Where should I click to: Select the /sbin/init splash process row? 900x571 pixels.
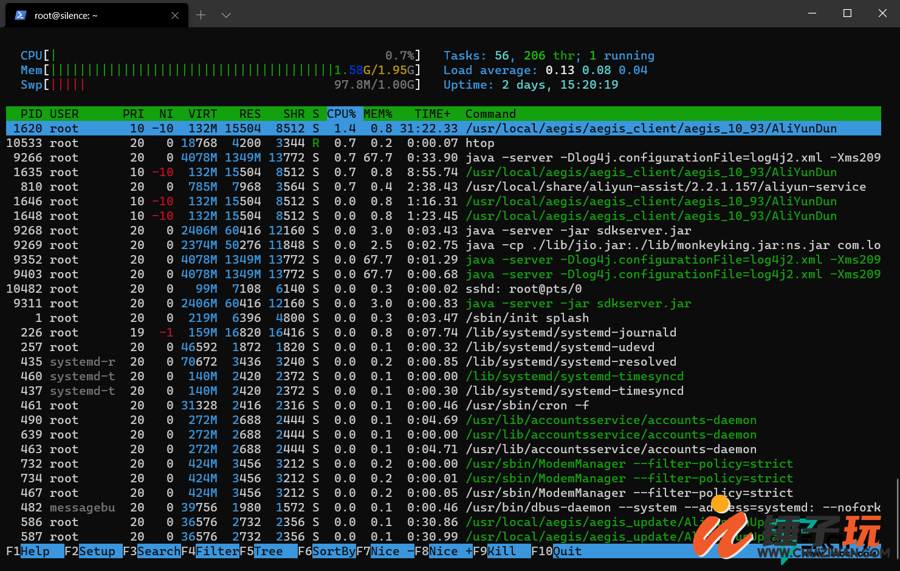(444, 318)
